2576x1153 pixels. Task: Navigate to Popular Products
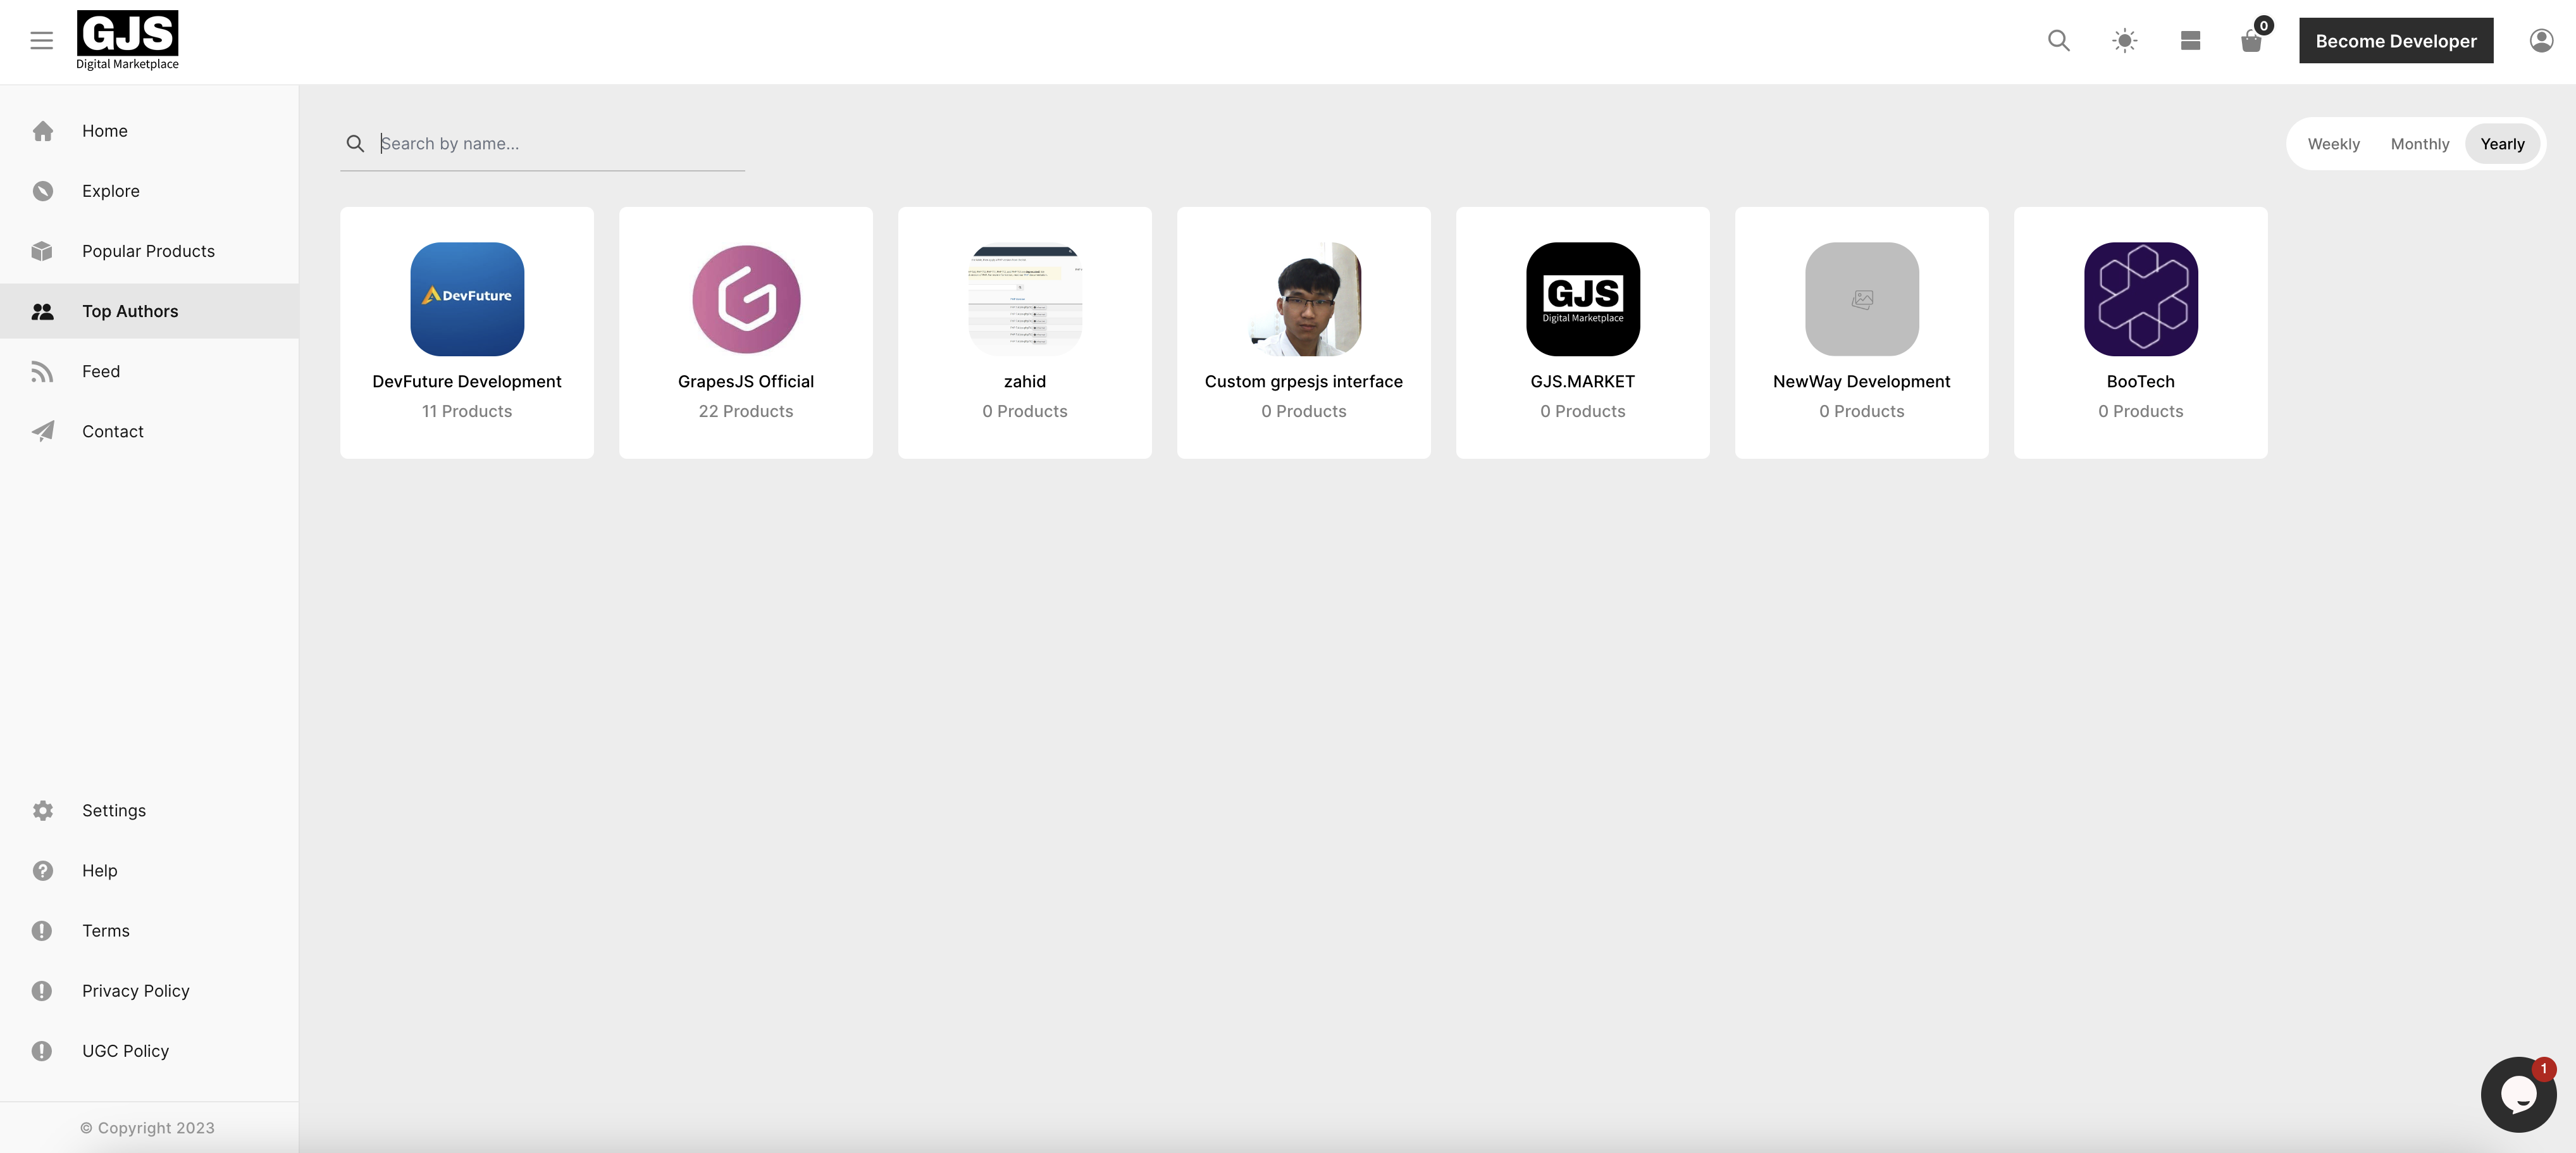coord(149,251)
